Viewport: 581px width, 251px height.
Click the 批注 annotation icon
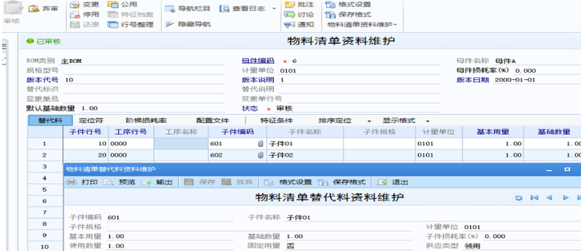pos(289,4)
